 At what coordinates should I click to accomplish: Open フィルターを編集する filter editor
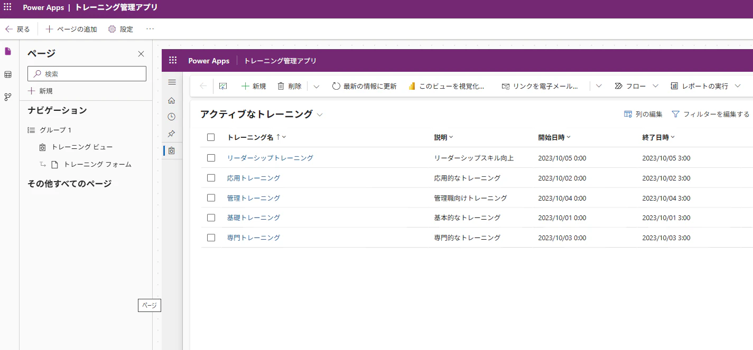coord(711,114)
